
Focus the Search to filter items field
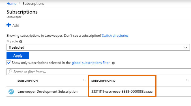point(99,72)
